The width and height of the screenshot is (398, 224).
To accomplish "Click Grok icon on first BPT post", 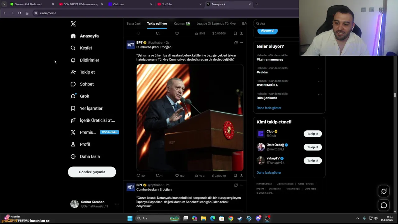I will coord(236,43).
